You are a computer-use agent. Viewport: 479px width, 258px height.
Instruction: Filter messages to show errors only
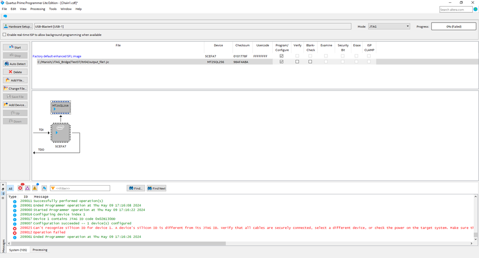click(x=20, y=188)
